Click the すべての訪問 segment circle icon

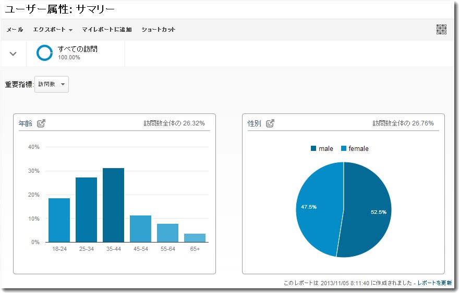point(44,53)
